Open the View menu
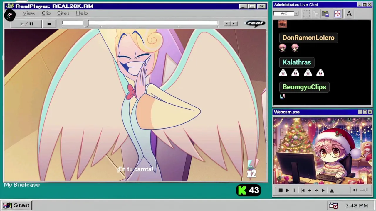Viewport: 376px width, 211px height. pyautogui.click(x=29, y=13)
